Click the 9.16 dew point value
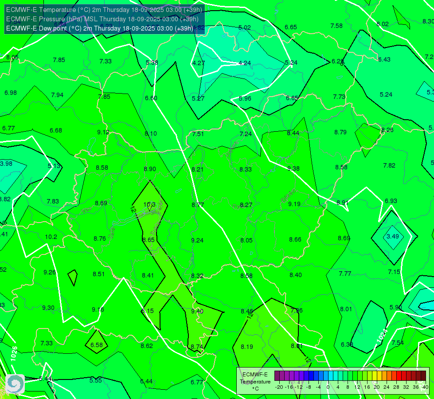 tap(98, 309)
